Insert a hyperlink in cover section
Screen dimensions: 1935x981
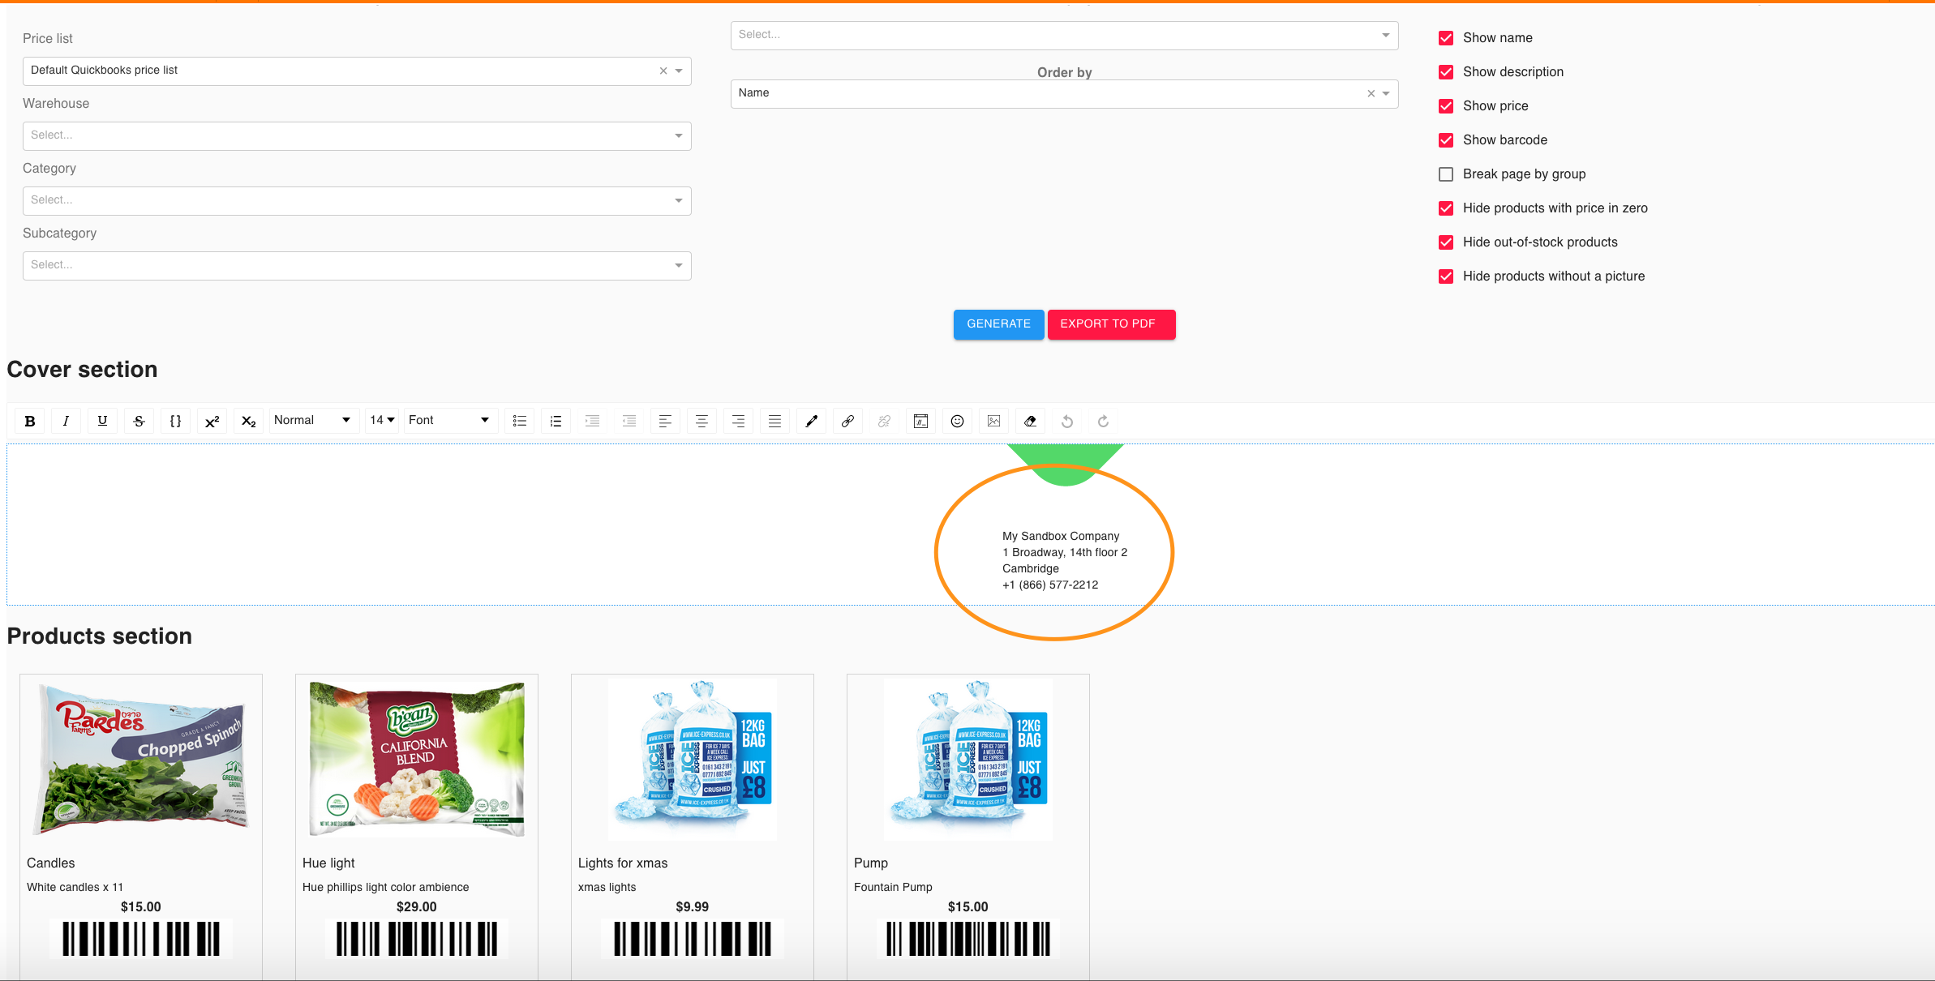[x=847, y=421]
